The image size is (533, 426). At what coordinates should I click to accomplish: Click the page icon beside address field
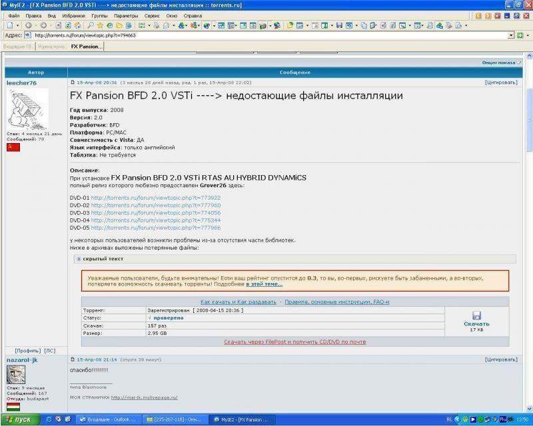(28, 35)
